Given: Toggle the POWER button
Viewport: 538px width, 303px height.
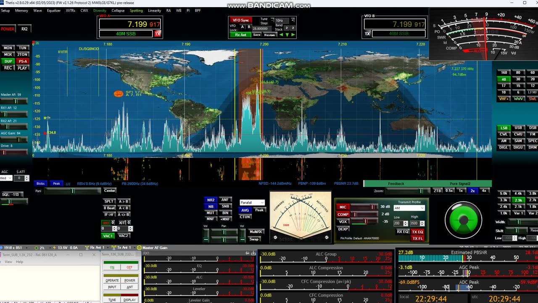Looking at the screenshot, I should [x=8, y=29].
